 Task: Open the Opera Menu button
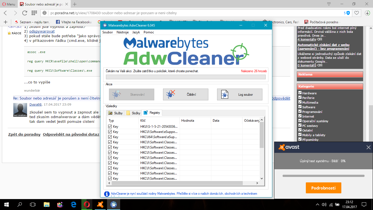coord(8,4)
